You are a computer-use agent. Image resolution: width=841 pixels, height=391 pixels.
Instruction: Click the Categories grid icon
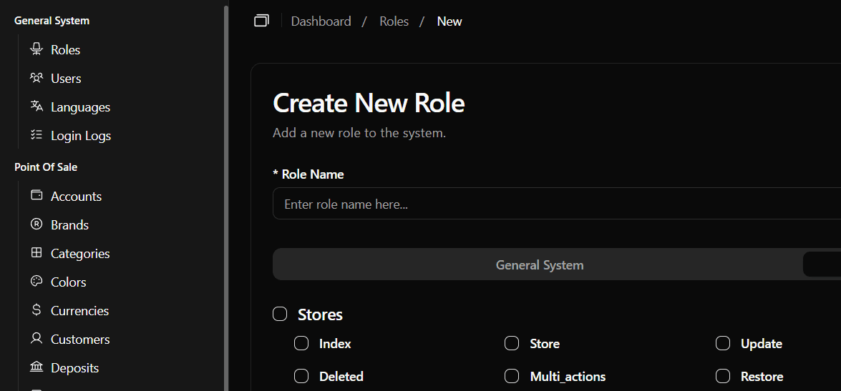coord(37,253)
